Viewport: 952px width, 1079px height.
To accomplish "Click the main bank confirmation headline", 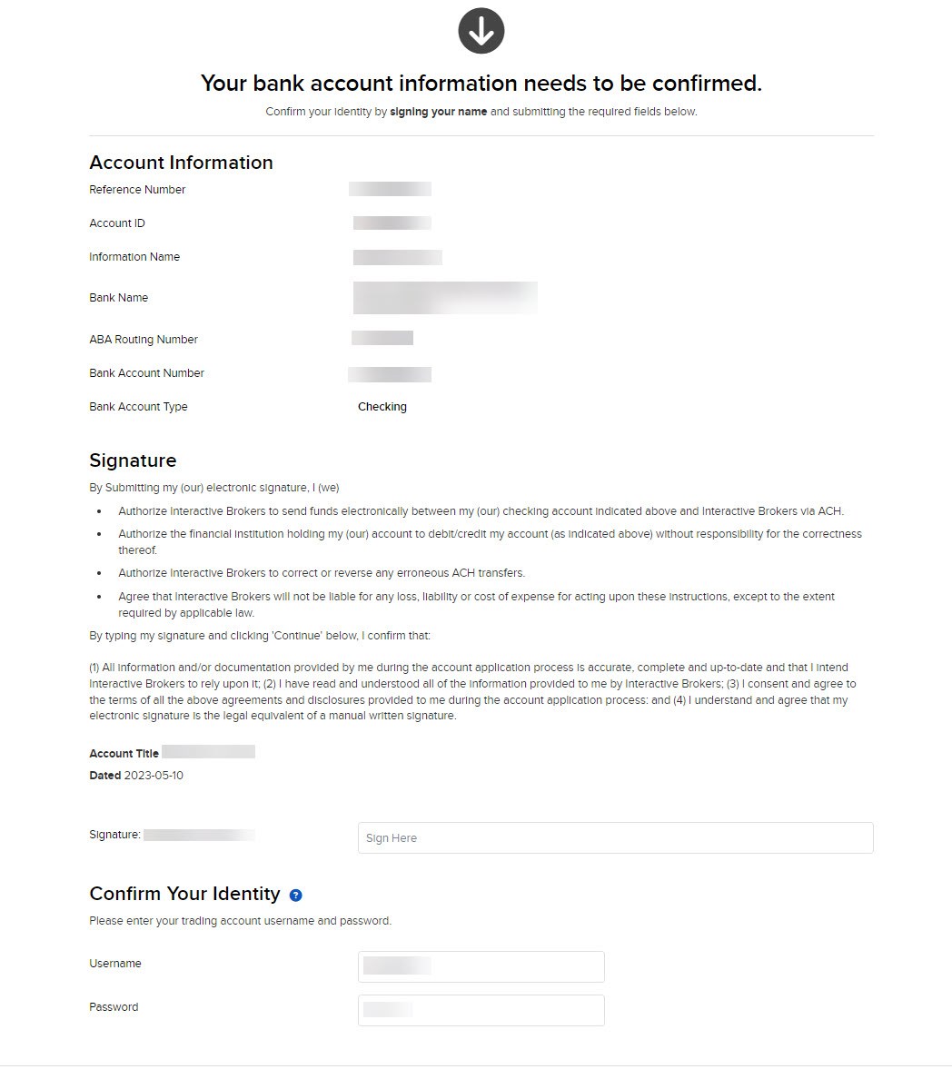I will [481, 84].
